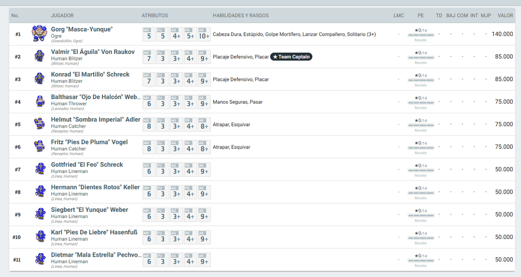Click Gorg's FU strength attribute box

pyautogui.click(x=163, y=34)
